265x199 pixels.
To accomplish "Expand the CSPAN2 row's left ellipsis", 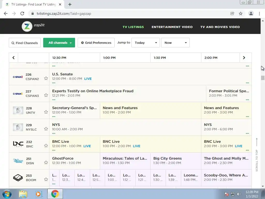I will coord(54,83).
